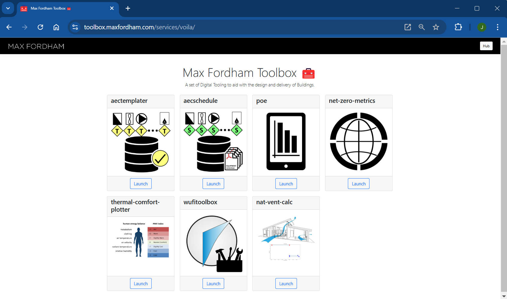Open the tab search dropdown arrow
The width and height of the screenshot is (507, 299).
(x=8, y=8)
